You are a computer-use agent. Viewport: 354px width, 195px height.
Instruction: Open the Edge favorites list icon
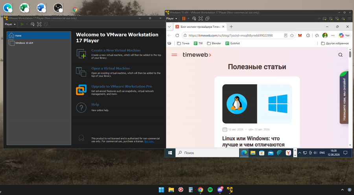[x=317, y=36]
